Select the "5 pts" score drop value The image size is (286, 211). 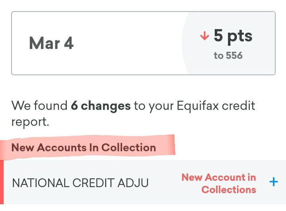coord(233,36)
